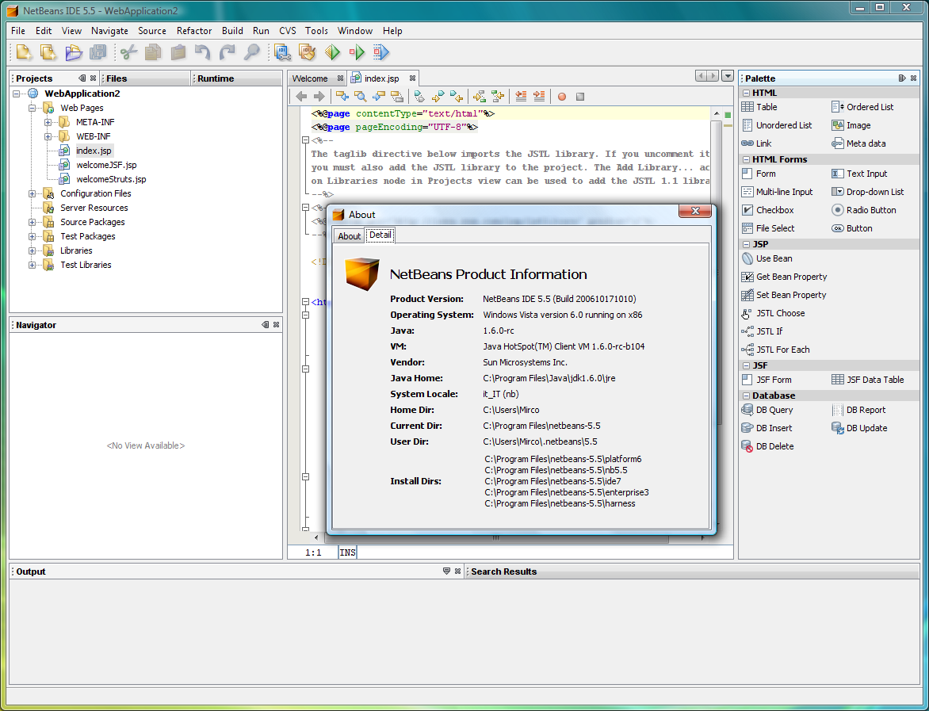This screenshot has width=929, height=711.
Task: Click the editor vertical scrollbar up arrow
Action: pos(717,113)
